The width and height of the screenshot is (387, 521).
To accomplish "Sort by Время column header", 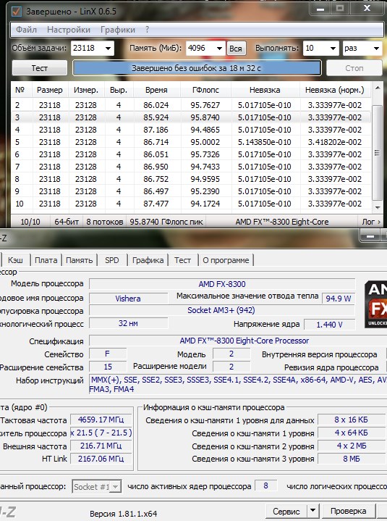I will [156, 90].
